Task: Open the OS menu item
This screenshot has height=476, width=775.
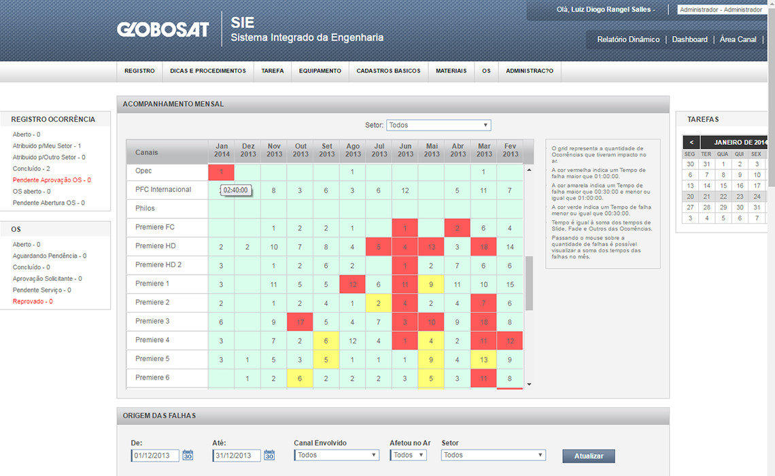Action: tap(486, 71)
